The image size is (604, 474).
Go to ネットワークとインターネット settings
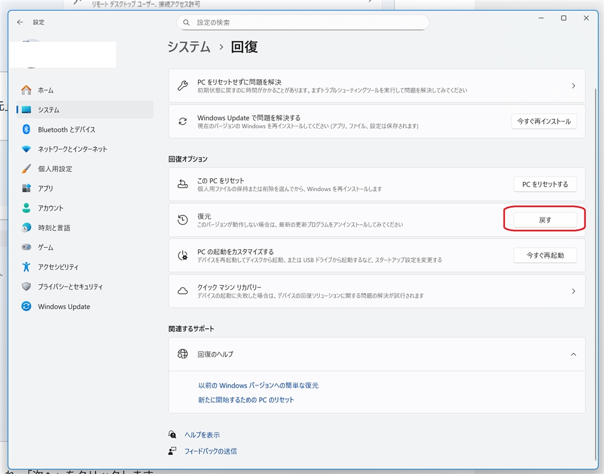pyautogui.click(x=85, y=149)
